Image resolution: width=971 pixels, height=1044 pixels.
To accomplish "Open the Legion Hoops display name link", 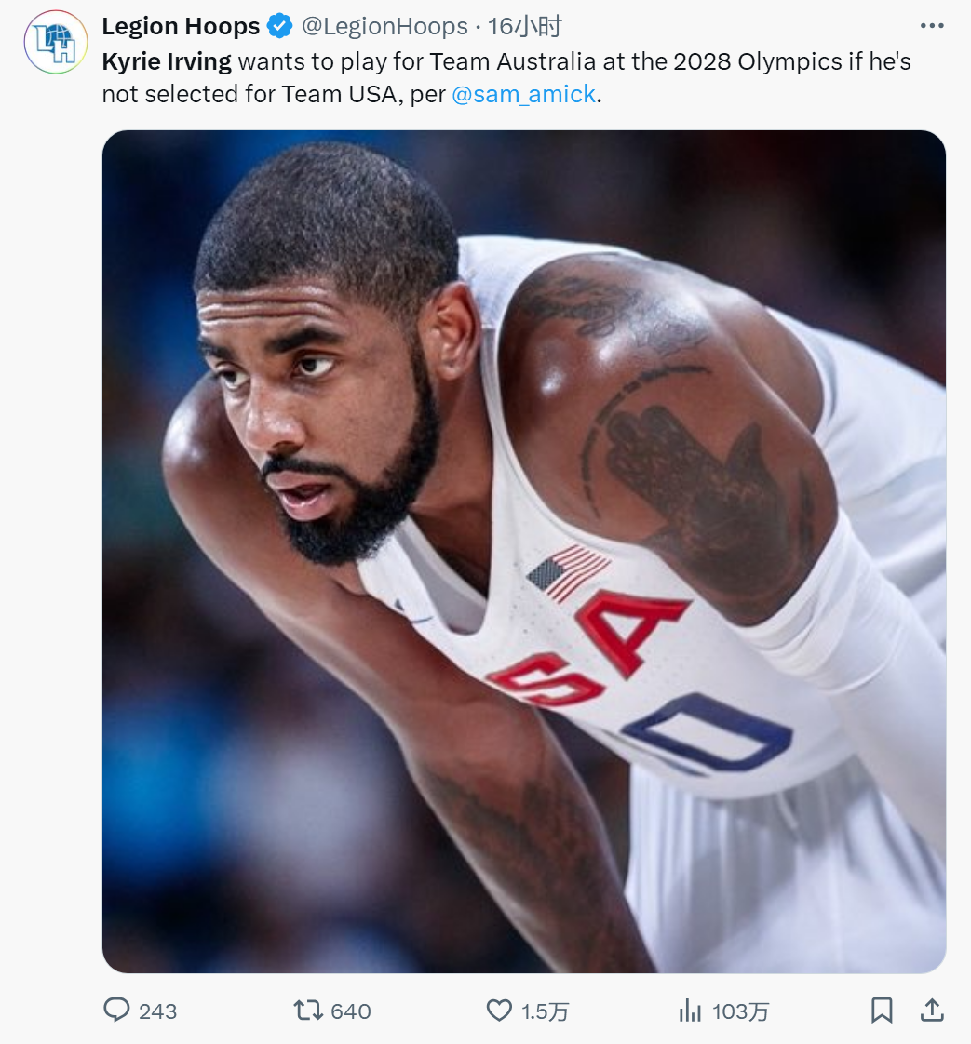I will click(181, 27).
